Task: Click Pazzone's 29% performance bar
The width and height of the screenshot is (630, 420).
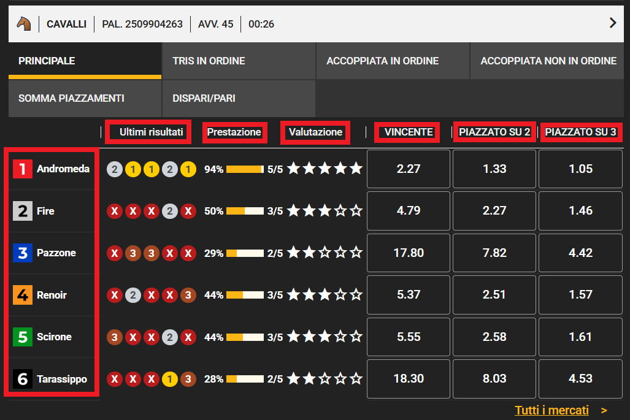Action: click(x=245, y=253)
